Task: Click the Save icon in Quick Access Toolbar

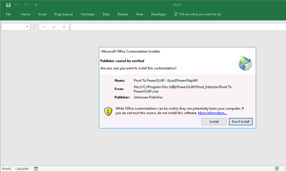Action: [8, 5]
